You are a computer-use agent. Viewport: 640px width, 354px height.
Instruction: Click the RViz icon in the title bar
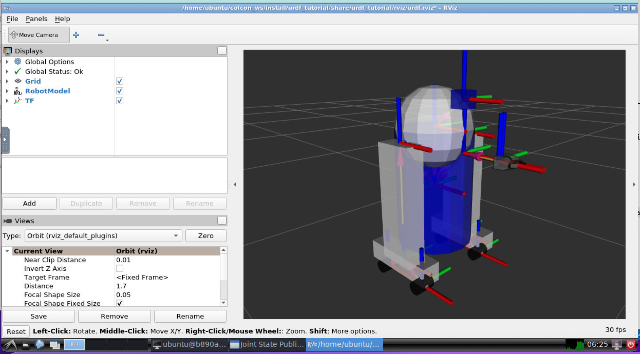[x=7, y=8]
